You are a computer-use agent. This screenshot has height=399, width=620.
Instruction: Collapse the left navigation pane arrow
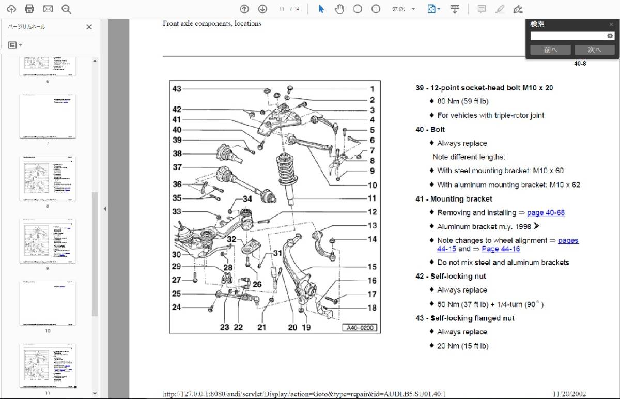(105, 209)
